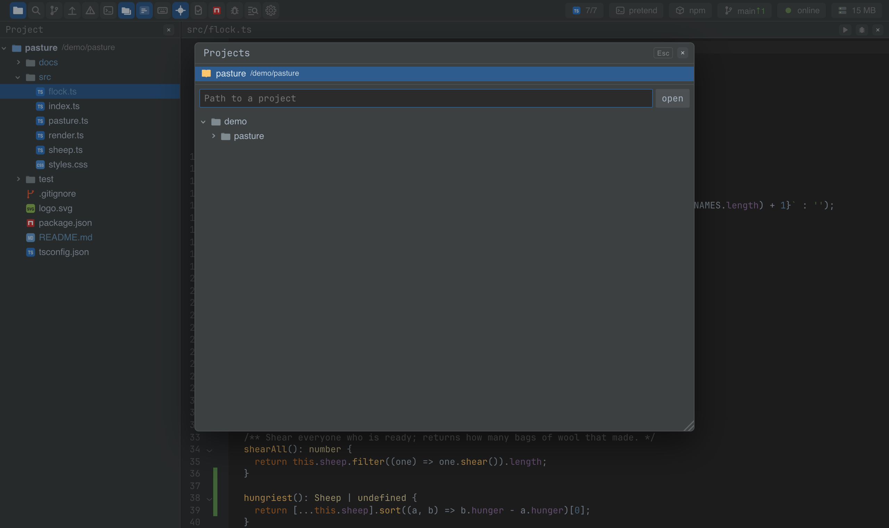Screen dimensions: 889x528
Task: Fold the shearAll method at line 34
Action: [x=209, y=450]
